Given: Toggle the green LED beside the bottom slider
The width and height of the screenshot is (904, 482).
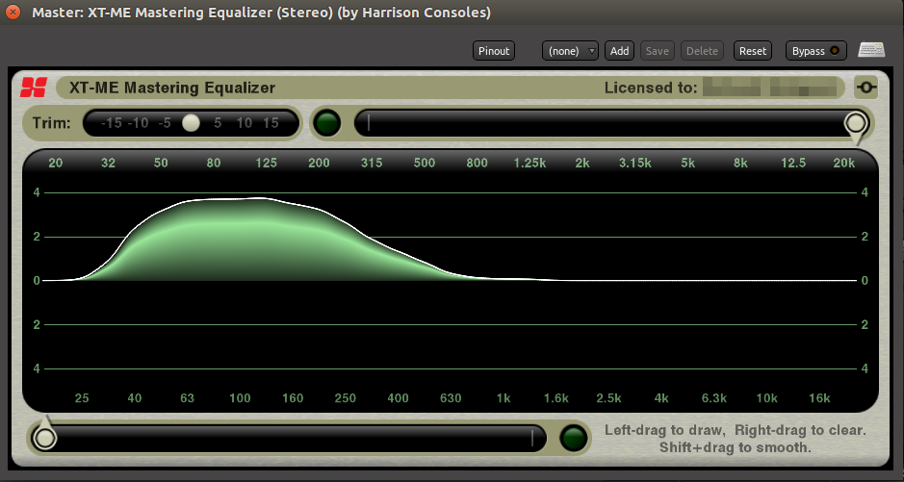Looking at the screenshot, I should tap(574, 439).
